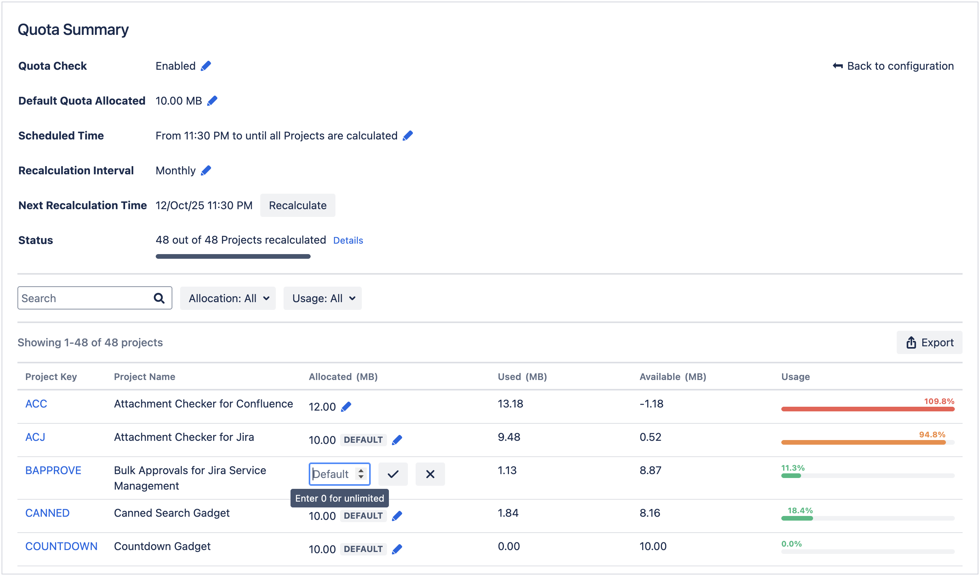Click the ACC usage bar at 109.8%

[868, 409]
